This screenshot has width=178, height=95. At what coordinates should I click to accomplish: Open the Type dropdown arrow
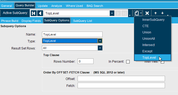click(100, 41)
